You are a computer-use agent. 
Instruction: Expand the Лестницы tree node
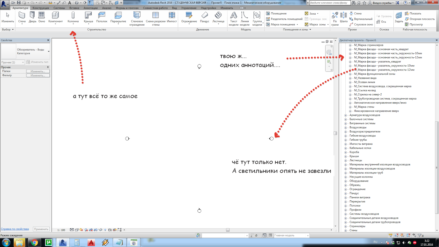click(346, 161)
